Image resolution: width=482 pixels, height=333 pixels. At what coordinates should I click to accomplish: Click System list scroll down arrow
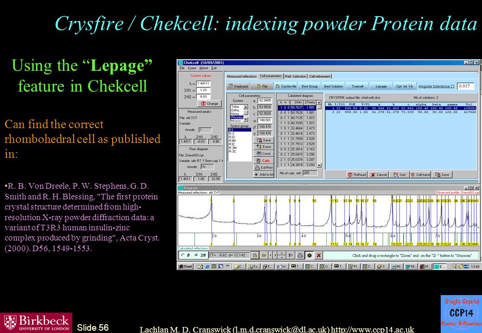(x=246, y=119)
